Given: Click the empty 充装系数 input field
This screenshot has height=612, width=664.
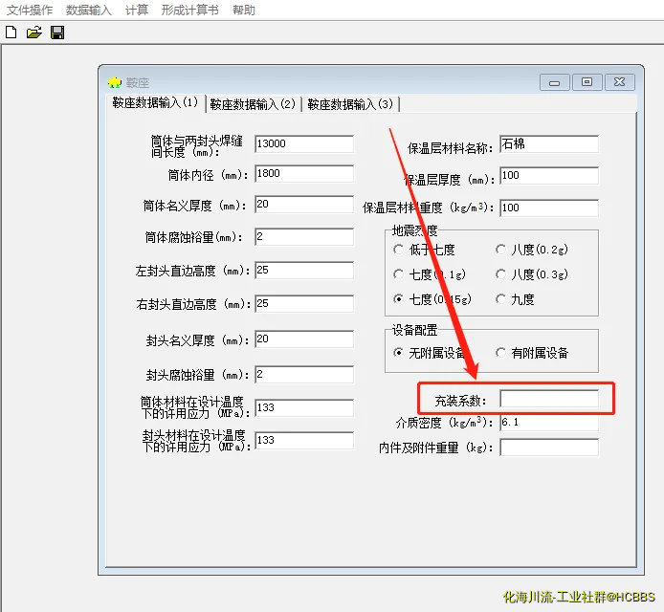Looking at the screenshot, I should (549, 399).
